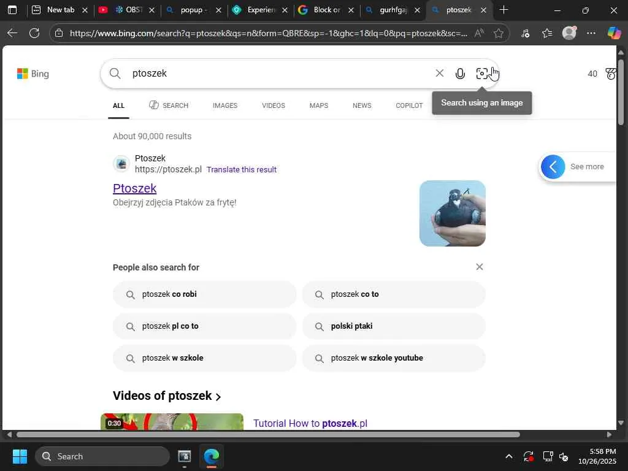The width and height of the screenshot is (628, 471).
Task: Click the blue See more arrow button
Action: (x=553, y=167)
